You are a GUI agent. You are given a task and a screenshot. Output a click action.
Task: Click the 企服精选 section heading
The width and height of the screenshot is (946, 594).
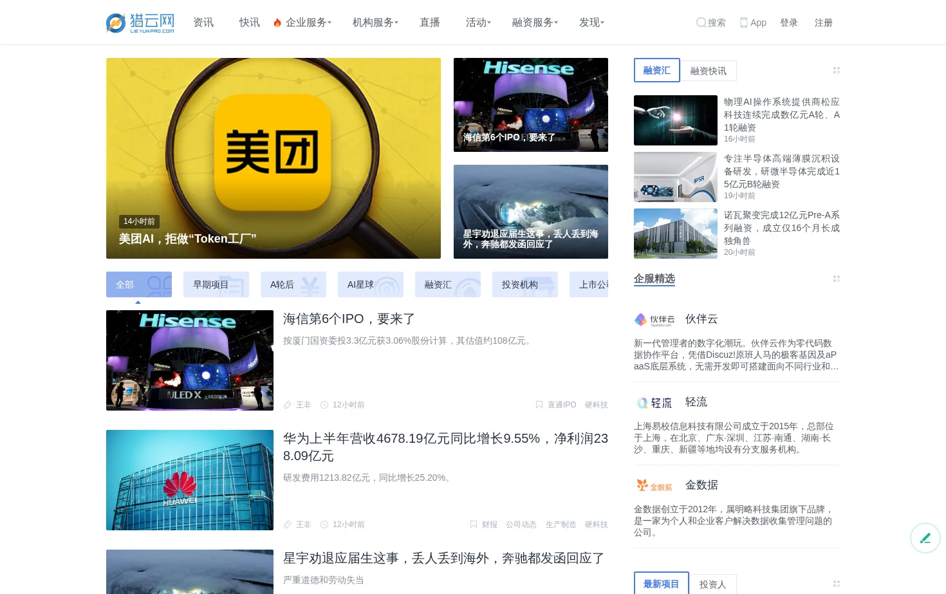(654, 279)
